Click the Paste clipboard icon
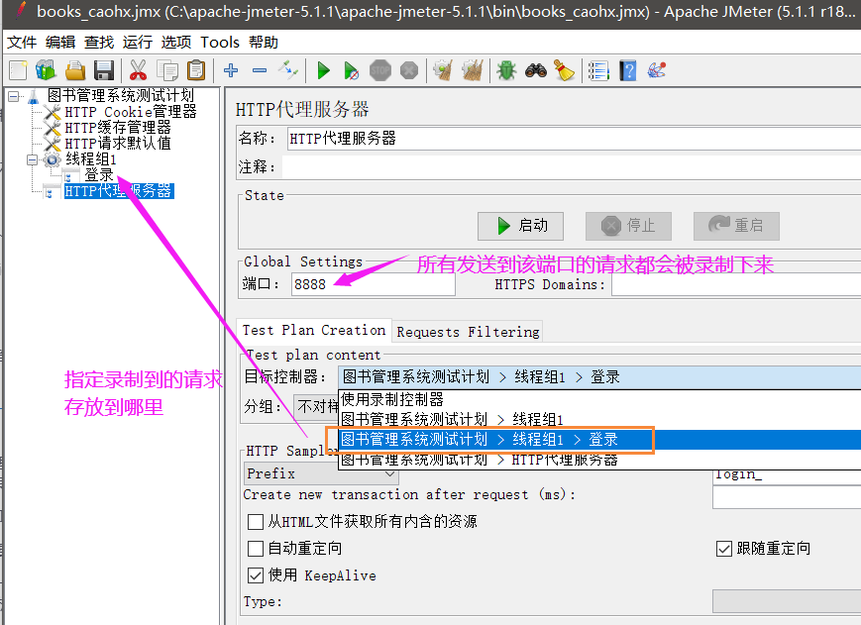 tap(196, 70)
